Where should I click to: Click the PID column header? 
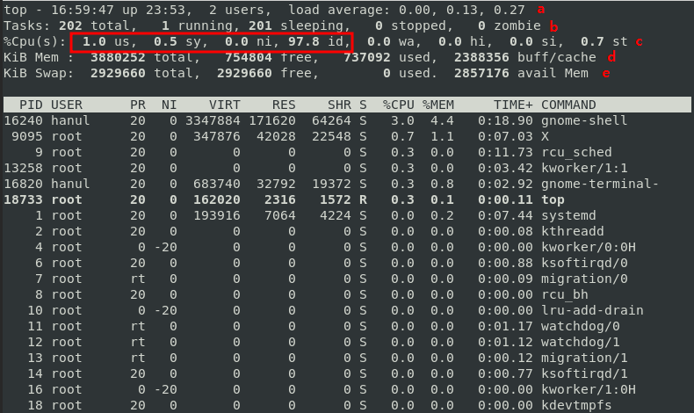[x=31, y=105]
